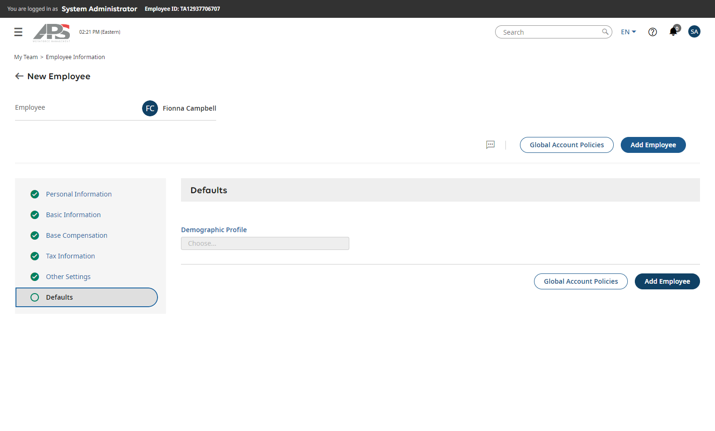Click the Base Compensation green checkmark
Image resolution: width=715 pixels, height=431 pixels.
tap(35, 235)
